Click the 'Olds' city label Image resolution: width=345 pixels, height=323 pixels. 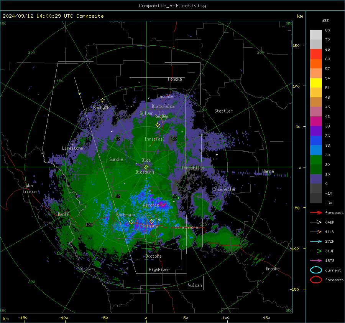point(146,160)
